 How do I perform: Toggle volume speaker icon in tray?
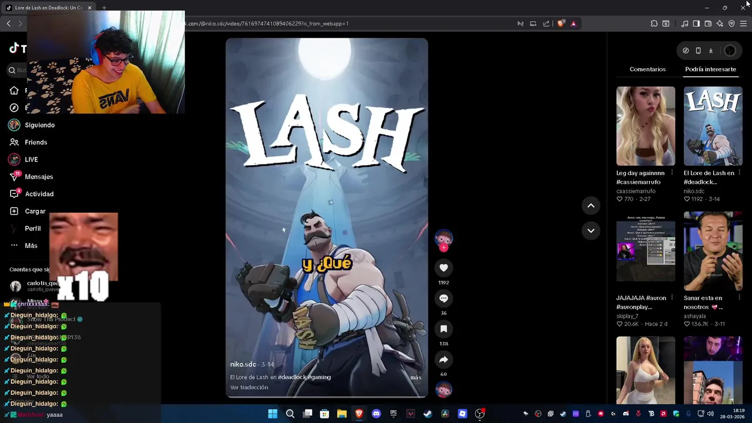coord(710,414)
